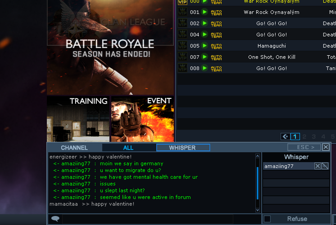
Task: Click the VIP crown icon of room 008
Action: pos(182,68)
